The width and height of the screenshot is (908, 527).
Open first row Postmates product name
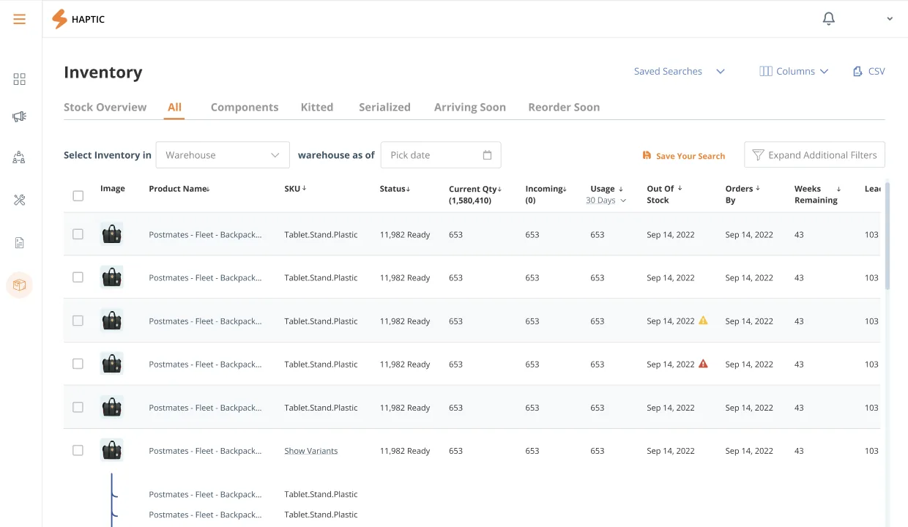pyautogui.click(x=205, y=235)
